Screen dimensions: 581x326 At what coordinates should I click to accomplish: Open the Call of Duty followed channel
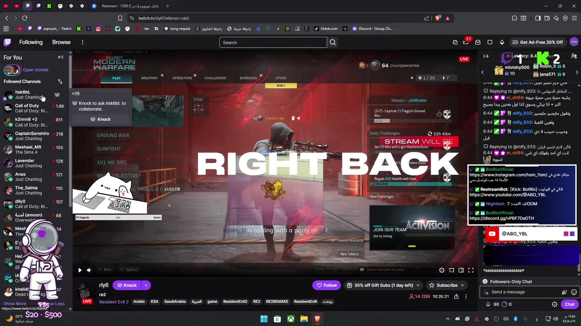(x=34, y=108)
